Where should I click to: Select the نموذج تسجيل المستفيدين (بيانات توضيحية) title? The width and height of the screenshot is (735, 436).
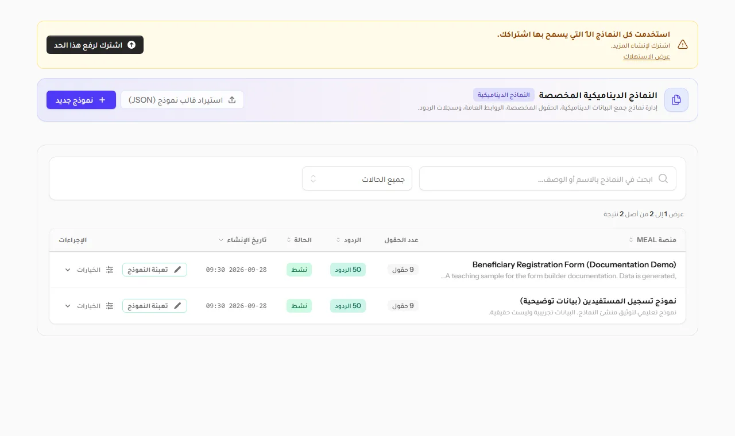tap(598, 301)
